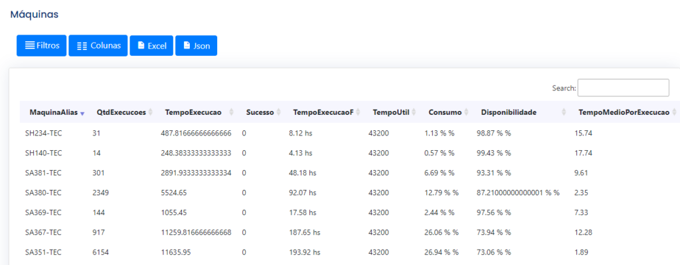Image resolution: width=680 pixels, height=265 pixels.
Task: Select the SA351-TEC machine row
Action: point(349,252)
